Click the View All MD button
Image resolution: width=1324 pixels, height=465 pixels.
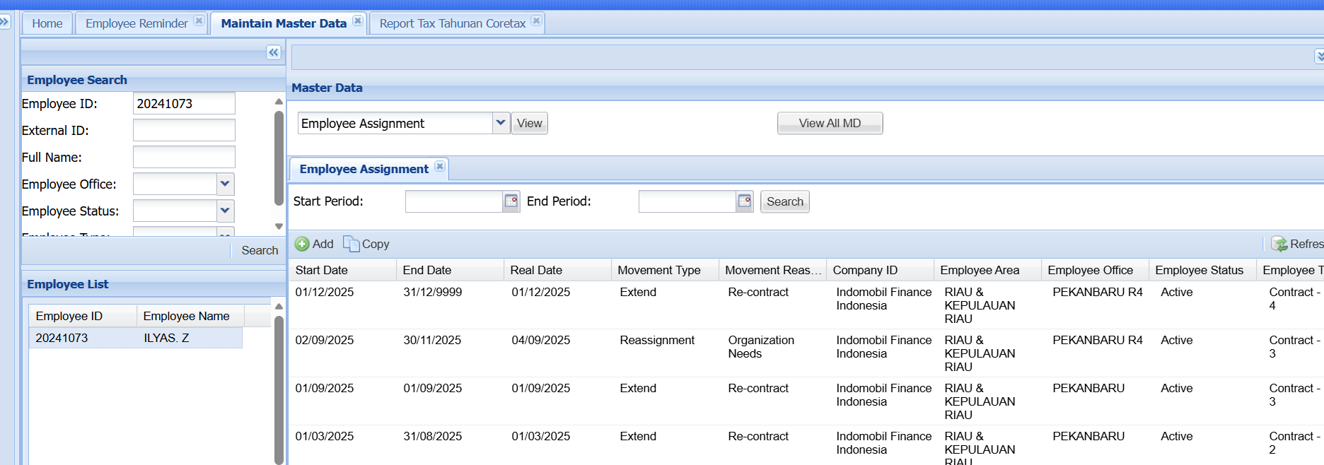tap(830, 123)
